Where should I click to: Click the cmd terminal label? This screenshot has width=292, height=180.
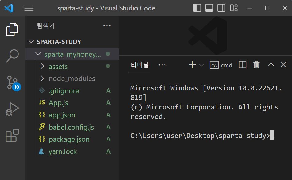pyautogui.click(x=227, y=65)
